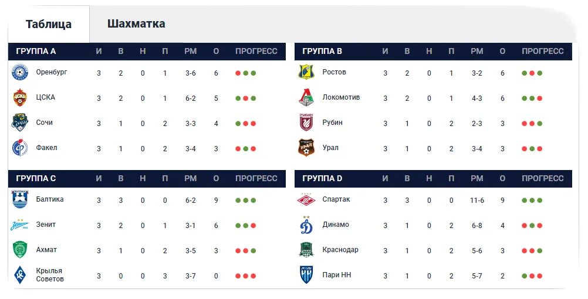Select the Baltika club crest

pos(20,199)
